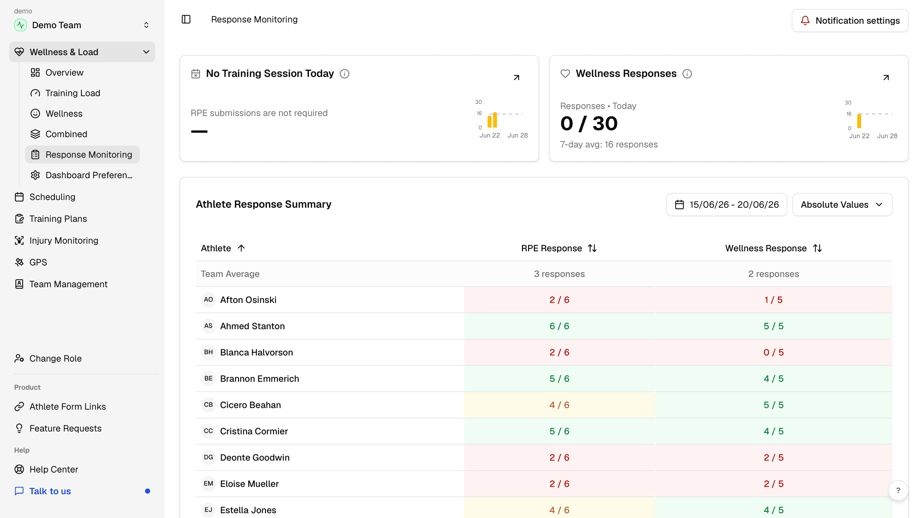Open Dashboard Preferences
Viewport: 924px width, 518px height.
82,175
